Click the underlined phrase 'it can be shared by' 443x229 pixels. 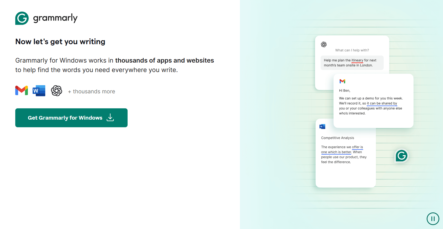382,103
